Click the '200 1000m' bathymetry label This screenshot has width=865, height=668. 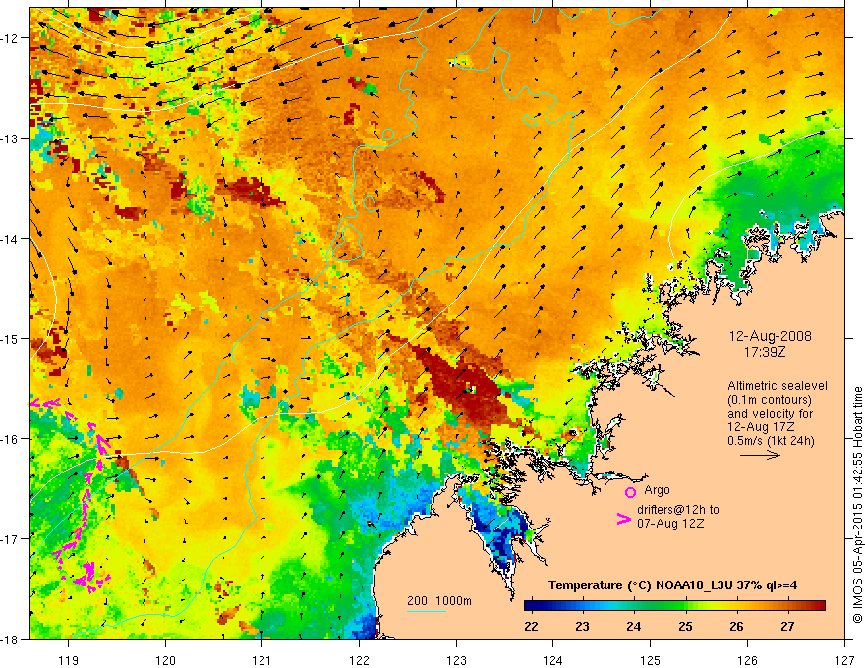(x=439, y=601)
